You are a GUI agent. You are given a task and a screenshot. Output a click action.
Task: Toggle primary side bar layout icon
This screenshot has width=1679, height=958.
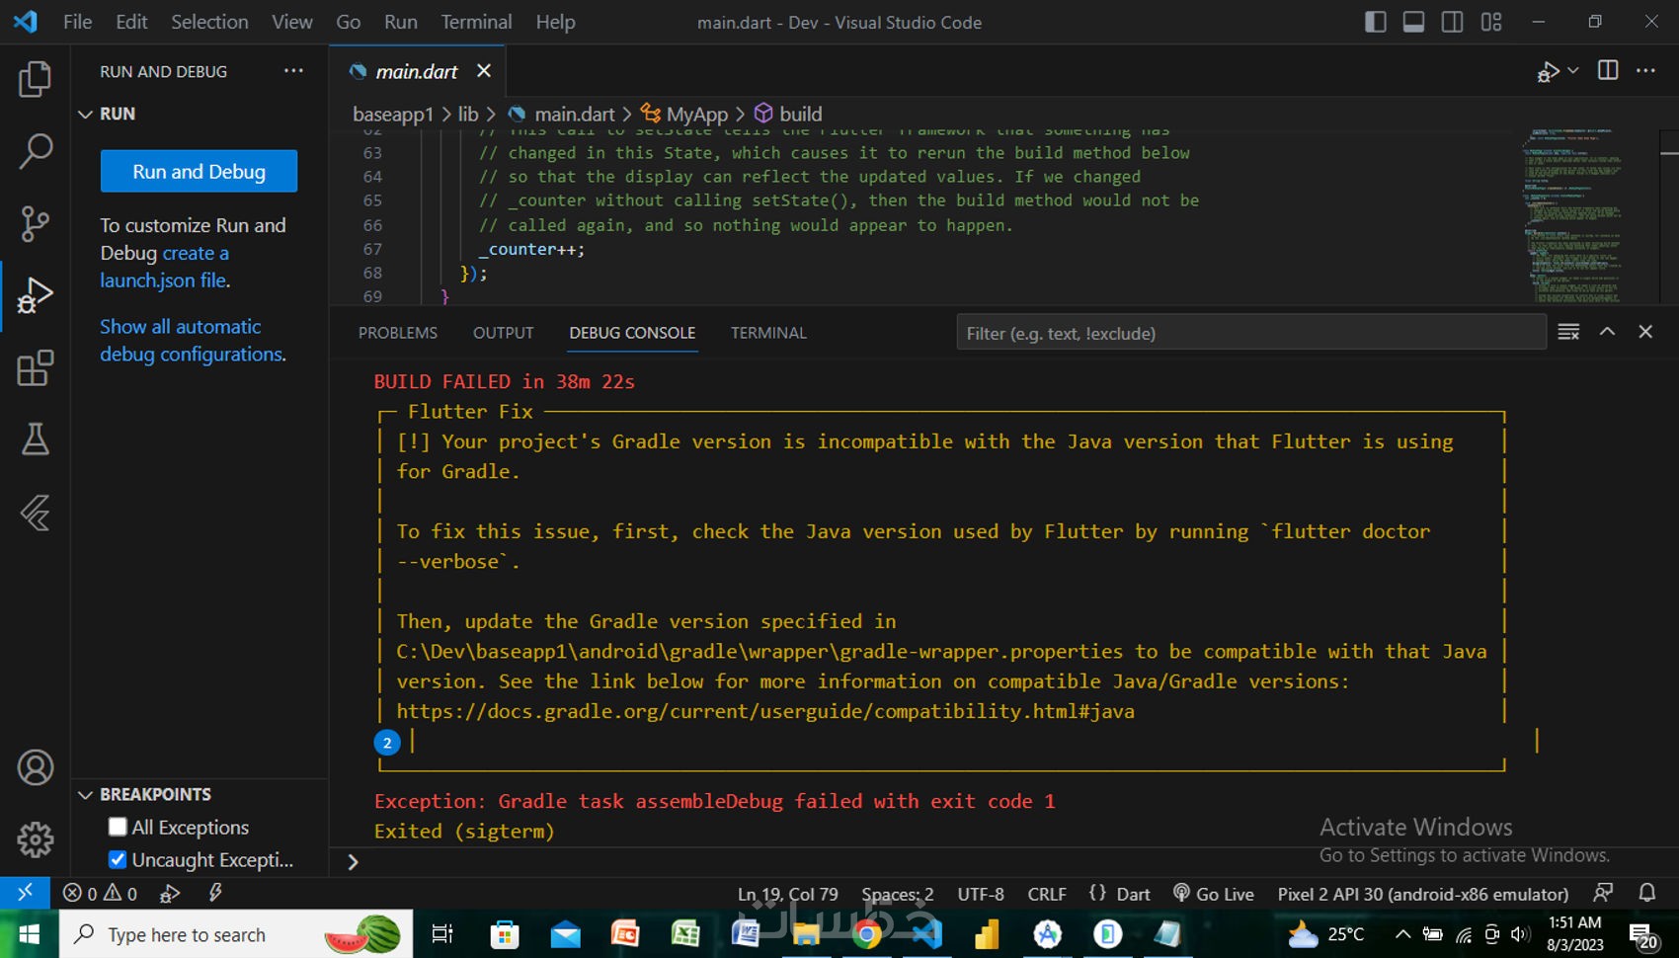[1375, 22]
